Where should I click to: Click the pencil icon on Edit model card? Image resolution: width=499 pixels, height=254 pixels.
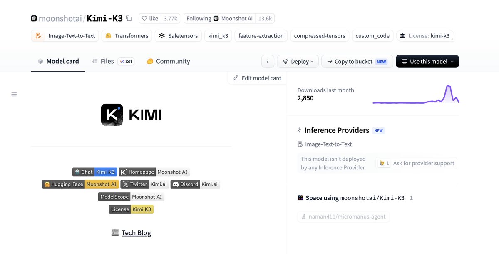coord(236,78)
